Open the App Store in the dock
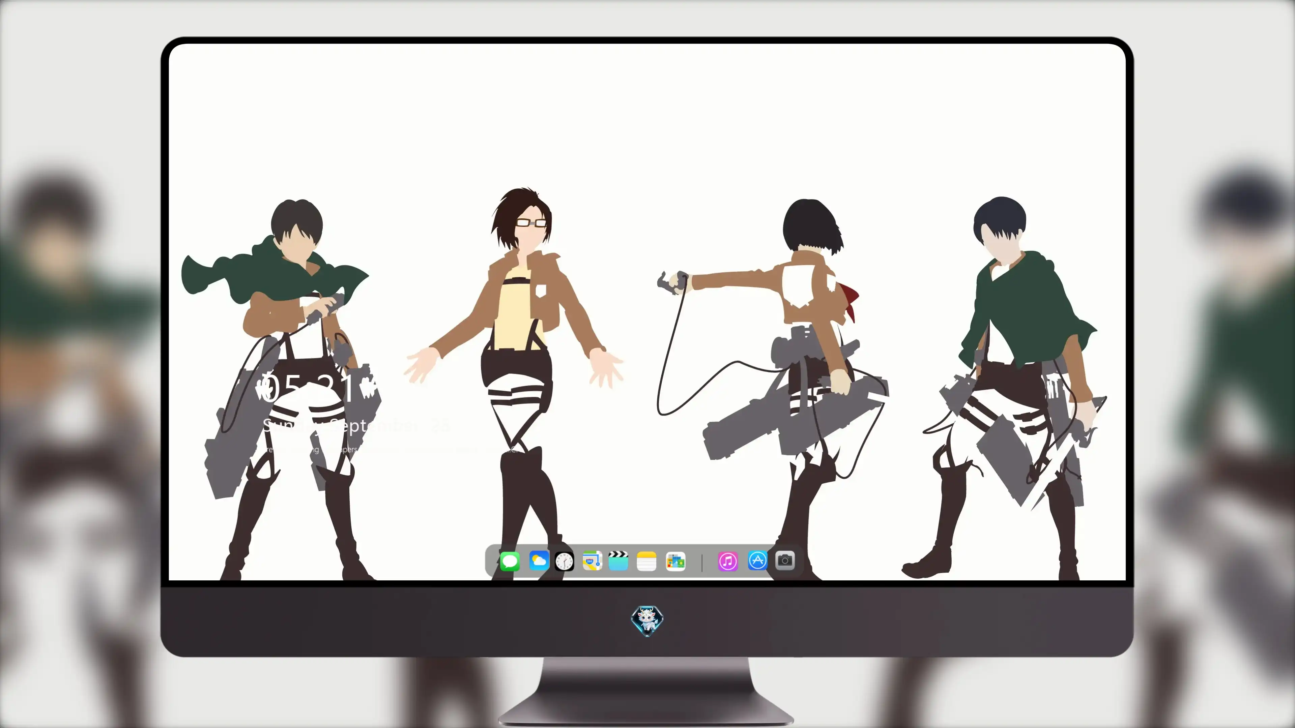This screenshot has width=1295, height=728. point(757,560)
